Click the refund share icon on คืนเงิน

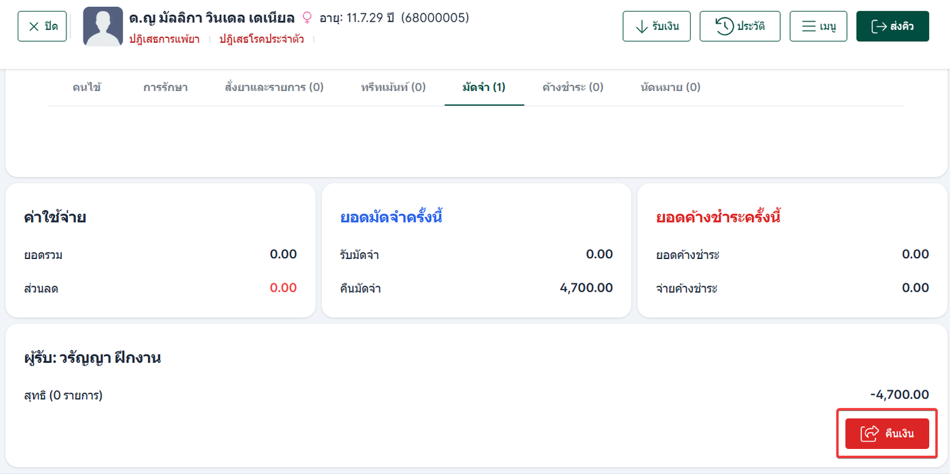pos(869,433)
